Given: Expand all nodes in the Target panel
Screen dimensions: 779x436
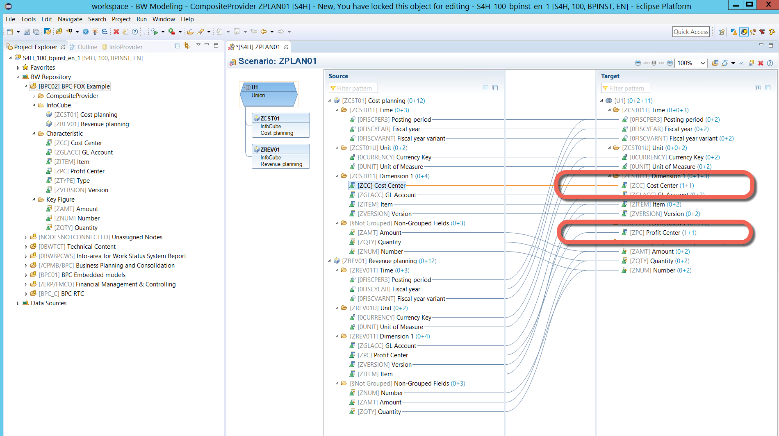Looking at the screenshot, I should (758, 87).
